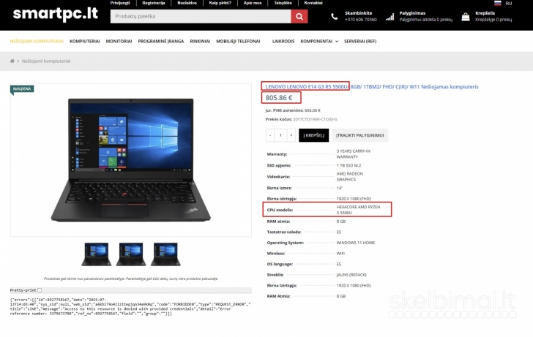Click the JAUNS (REPACK) value
The width and height of the screenshot is (533, 337).
pyautogui.click(x=351, y=275)
